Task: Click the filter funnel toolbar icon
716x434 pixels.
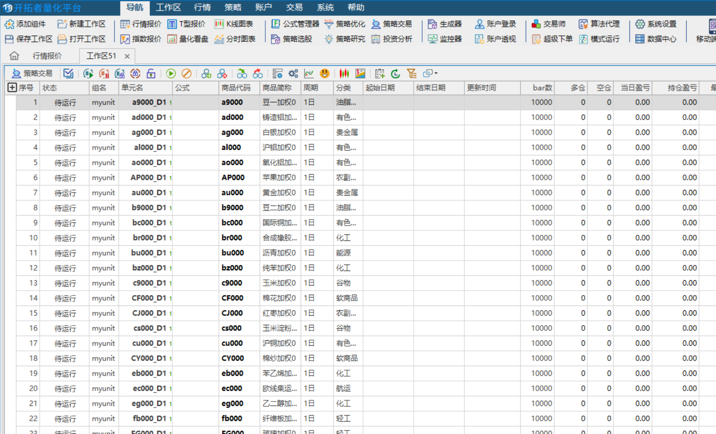Action: (411, 73)
